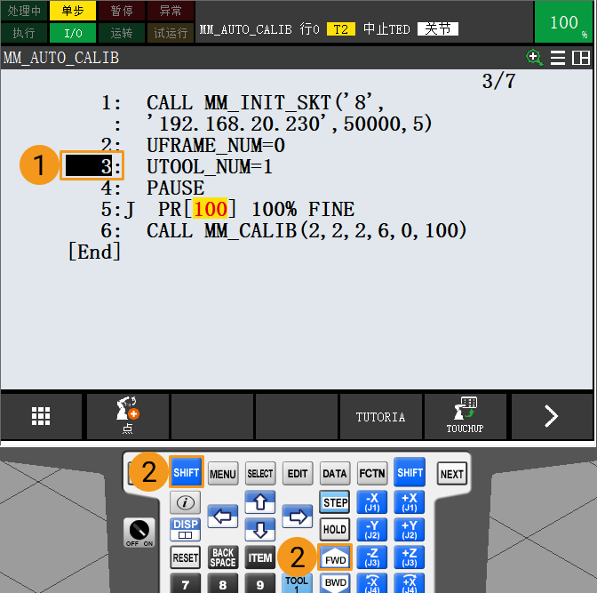Click the ITEM key
This screenshot has height=593, width=597.
(x=260, y=557)
